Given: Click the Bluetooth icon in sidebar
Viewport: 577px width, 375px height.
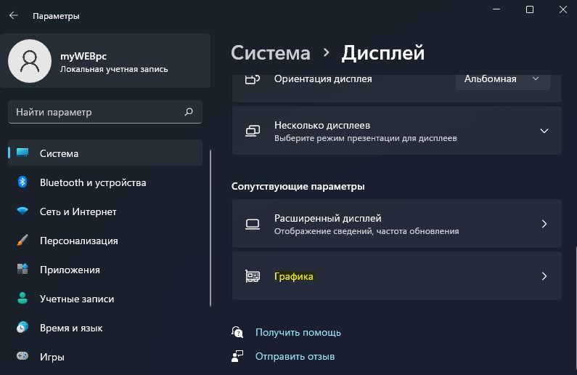Looking at the screenshot, I should 22,182.
